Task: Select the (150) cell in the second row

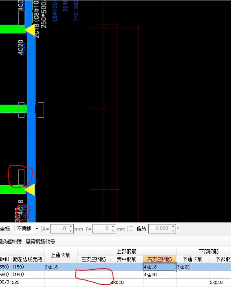Action: (28, 275)
